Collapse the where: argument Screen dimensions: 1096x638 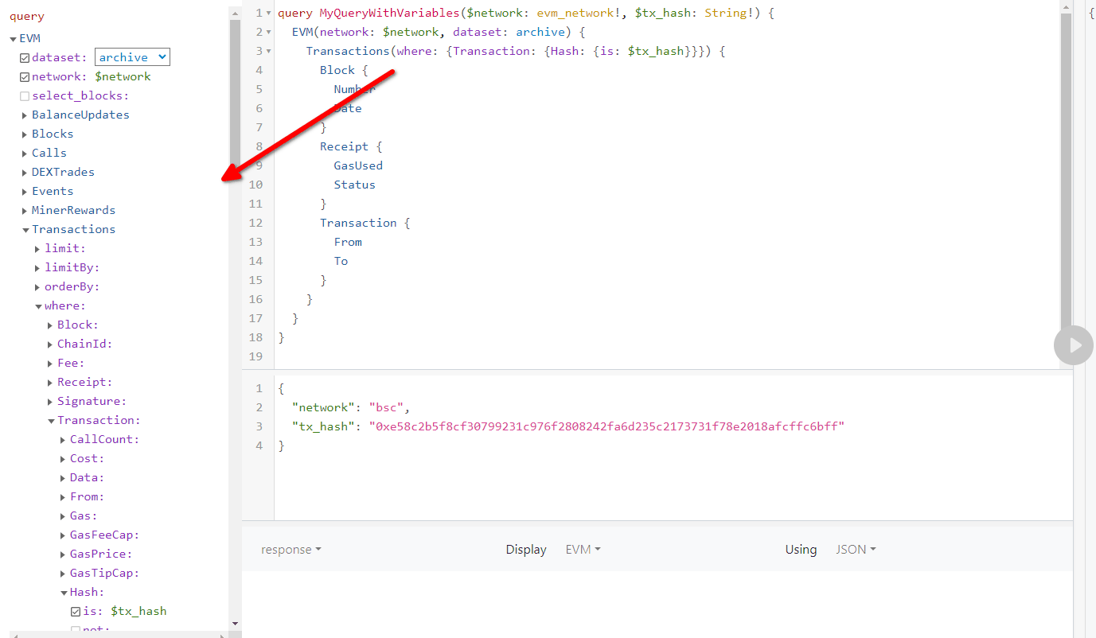click(37, 306)
